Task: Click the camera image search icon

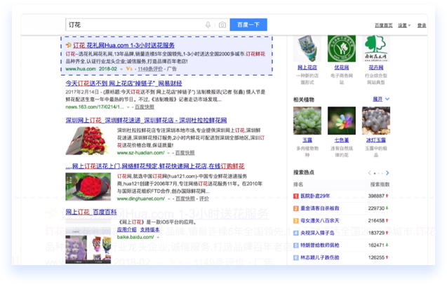Action: point(222,25)
